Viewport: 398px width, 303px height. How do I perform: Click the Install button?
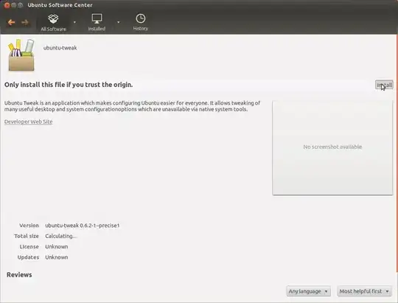pos(384,85)
